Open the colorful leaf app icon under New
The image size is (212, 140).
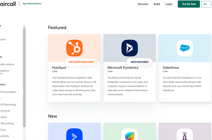129,134
